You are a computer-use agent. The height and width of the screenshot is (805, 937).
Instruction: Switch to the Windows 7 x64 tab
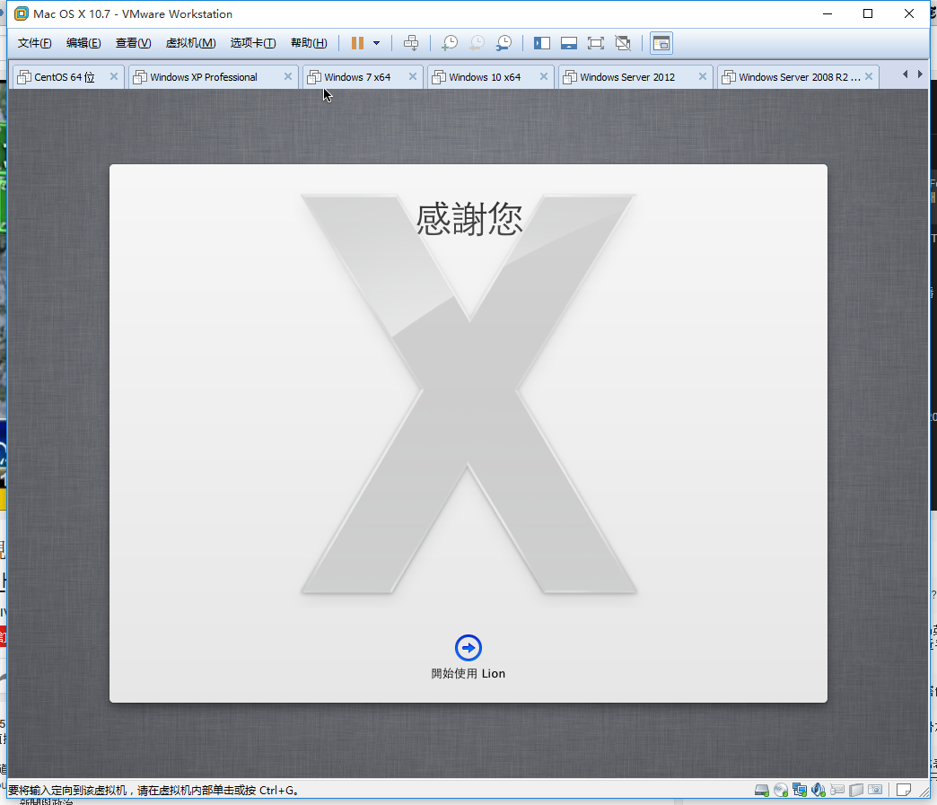[357, 77]
